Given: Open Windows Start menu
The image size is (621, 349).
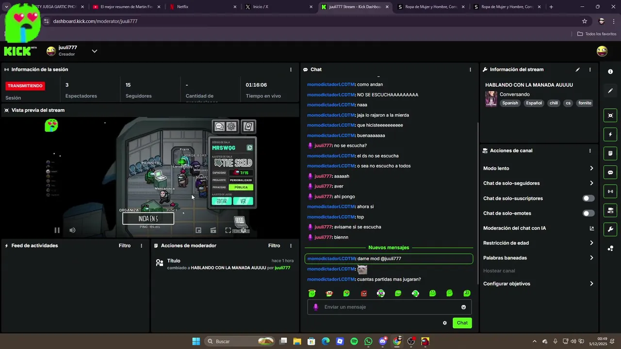Looking at the screenshot, I should pyautogui.click(x=196, y=341).
